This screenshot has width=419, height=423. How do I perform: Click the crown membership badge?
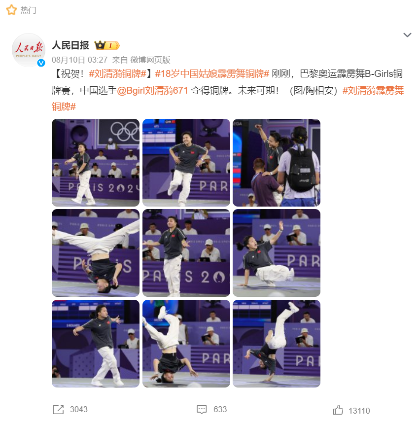pos(107,45)
